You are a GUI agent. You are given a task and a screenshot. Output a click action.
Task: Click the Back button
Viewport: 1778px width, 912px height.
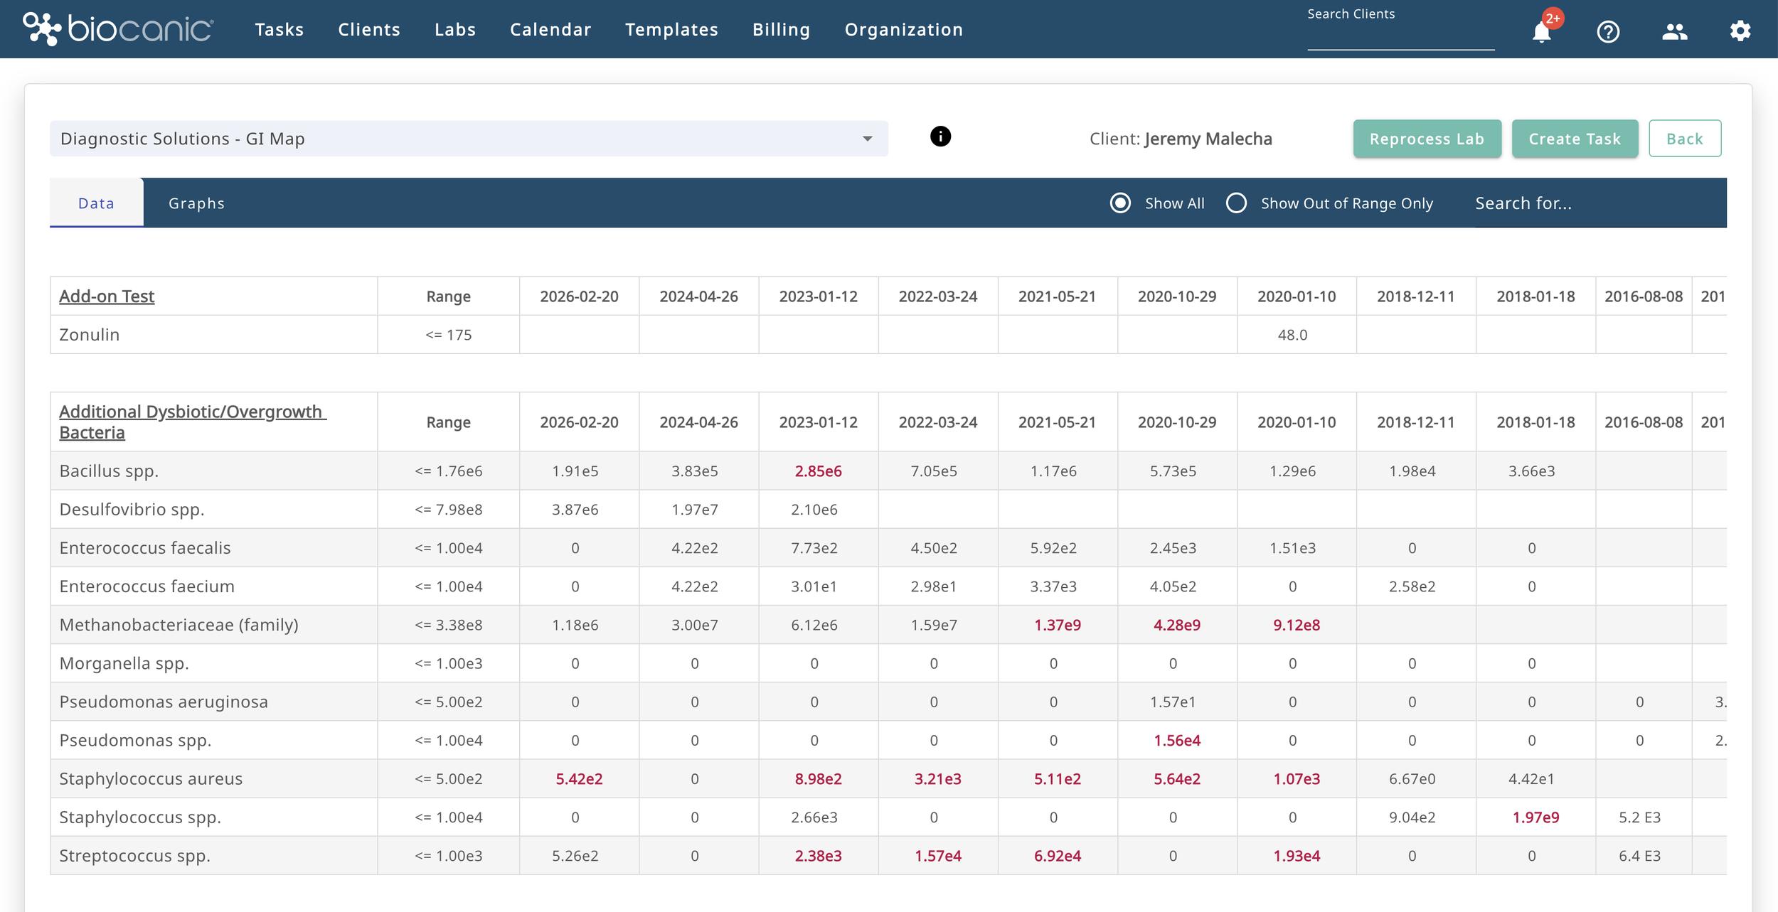click(x=1685, y=139)
